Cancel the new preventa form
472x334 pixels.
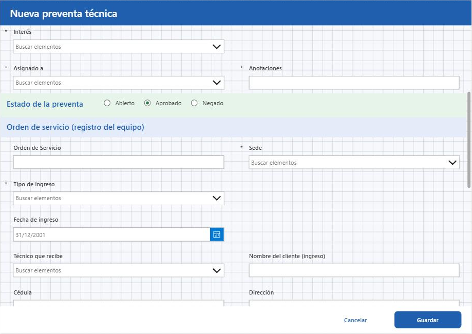(355, 320)
